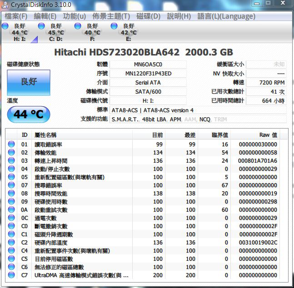Image resolution: width=294 pixels, height=288 pixels.
Task: Select disk F: at 40 °C
Action: click(91, 32)
